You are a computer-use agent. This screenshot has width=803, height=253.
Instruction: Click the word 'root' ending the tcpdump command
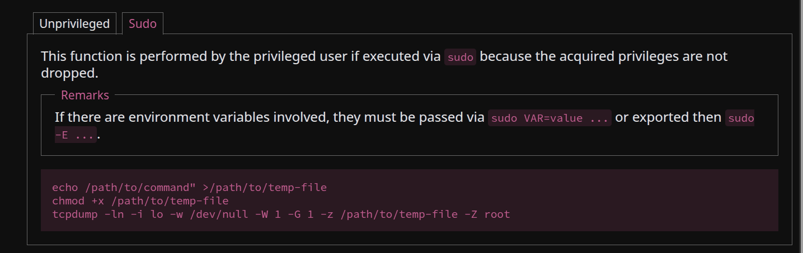click(x=497, y=214)
